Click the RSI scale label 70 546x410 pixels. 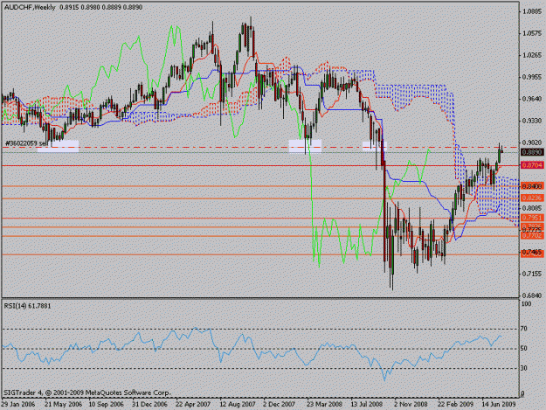coord(524,329)
